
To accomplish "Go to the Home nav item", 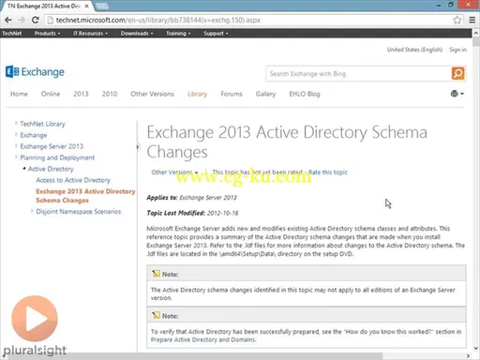I will click(19, 94).
